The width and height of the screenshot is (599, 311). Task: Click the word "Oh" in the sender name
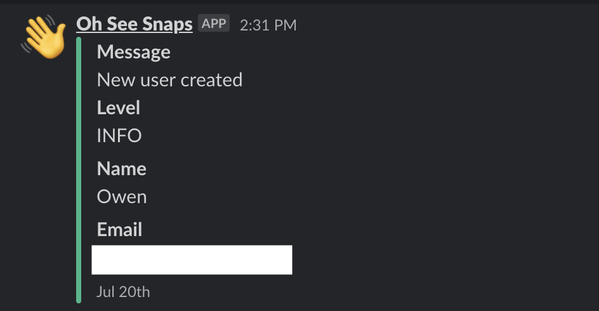(88, 24)
